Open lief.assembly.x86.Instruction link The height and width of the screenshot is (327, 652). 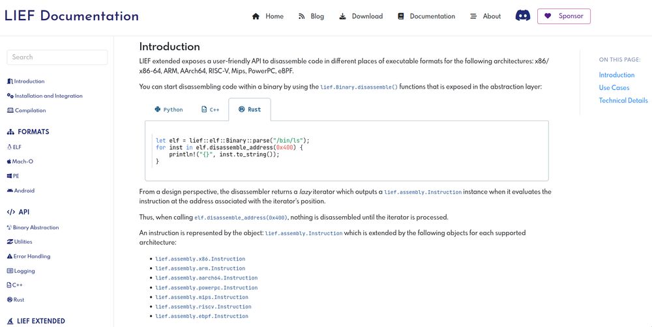tap(200, 259)
